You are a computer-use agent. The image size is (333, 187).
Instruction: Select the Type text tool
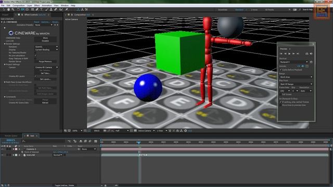pos(42,9)
